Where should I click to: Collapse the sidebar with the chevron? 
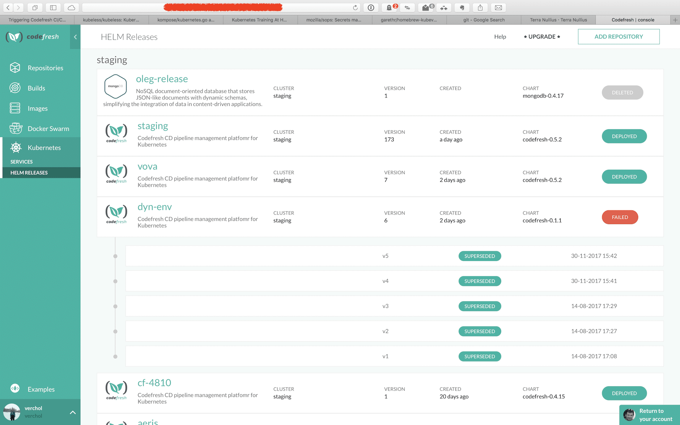click(75, 37)
